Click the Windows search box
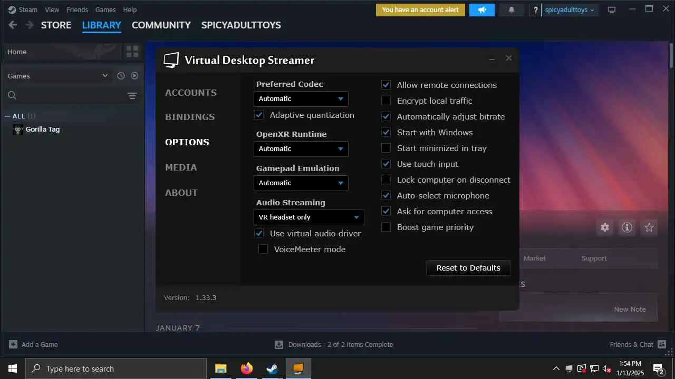Viewport: 675px width, 379px height. coord(116,368)
